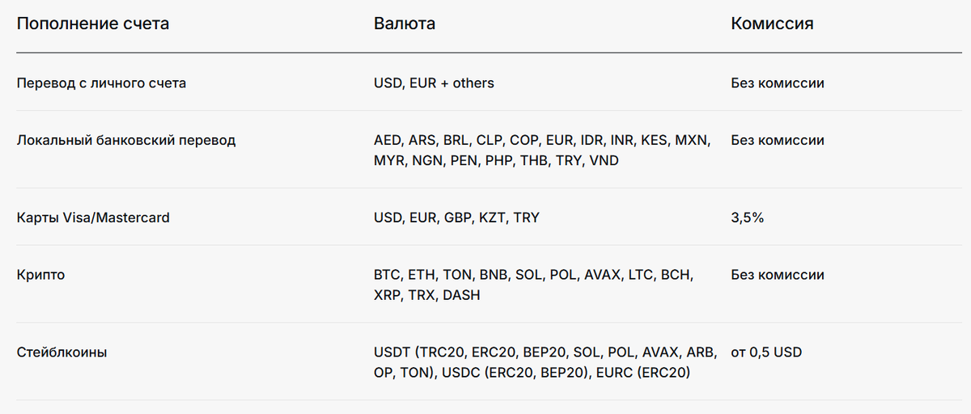This screenshot has width=971, height=414.
Task: Select the "Локальный банковский перевод" row label
Action: [x=126, y=140]
